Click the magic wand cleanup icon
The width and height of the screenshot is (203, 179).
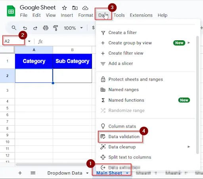tap(103, 147)
